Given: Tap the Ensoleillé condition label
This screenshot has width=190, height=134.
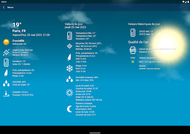Looking at the screenshot, I should (18, 41).
